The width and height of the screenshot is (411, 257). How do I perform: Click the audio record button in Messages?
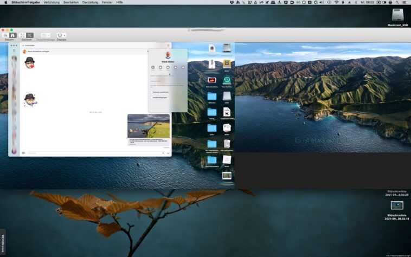(x=163, y=153)
